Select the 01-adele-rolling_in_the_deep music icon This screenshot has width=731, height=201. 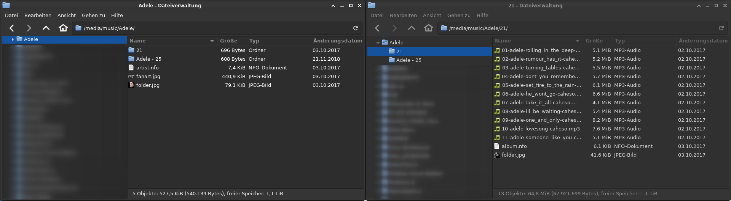coord(497,50)
